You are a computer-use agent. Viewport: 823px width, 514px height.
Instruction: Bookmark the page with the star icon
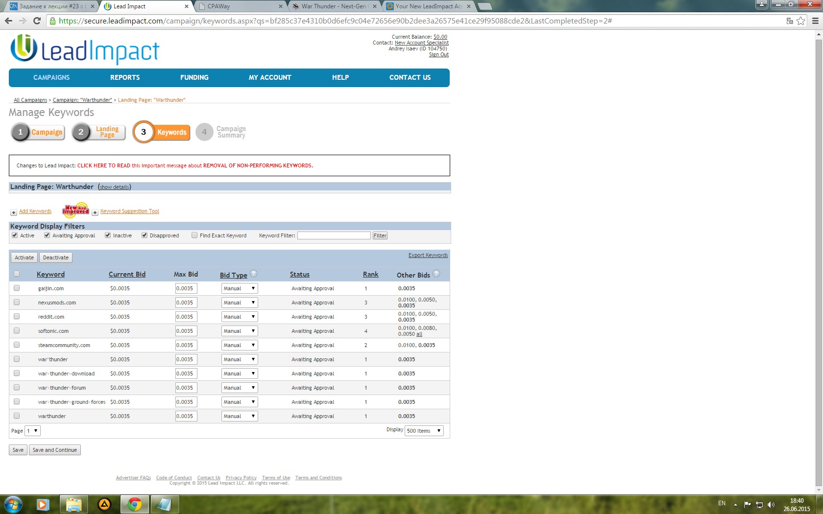(x=801, y=21)
